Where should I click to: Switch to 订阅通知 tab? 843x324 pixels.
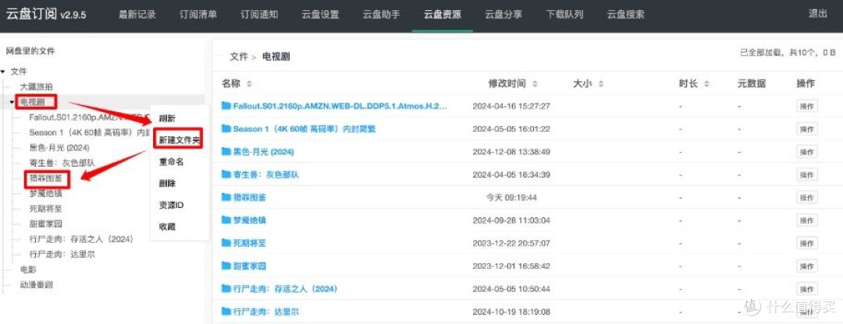point(259,15)
